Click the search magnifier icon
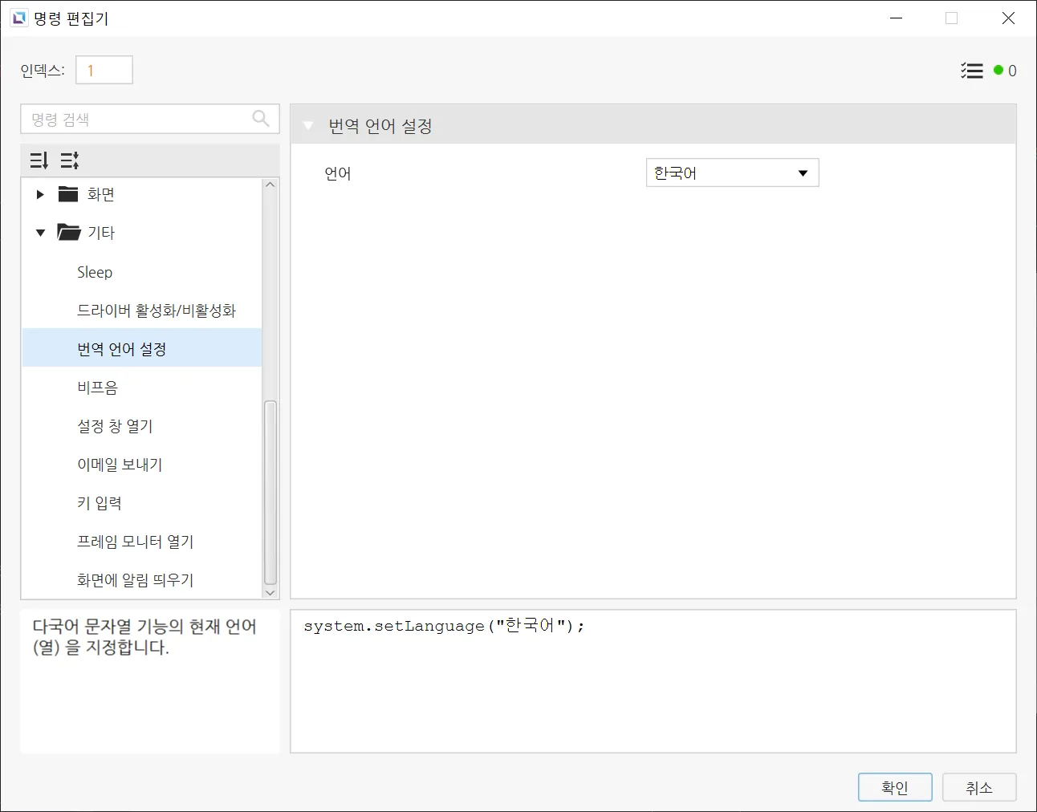Image resolution: width=1037 pixels, height=812 pixels. coord(261,119)
